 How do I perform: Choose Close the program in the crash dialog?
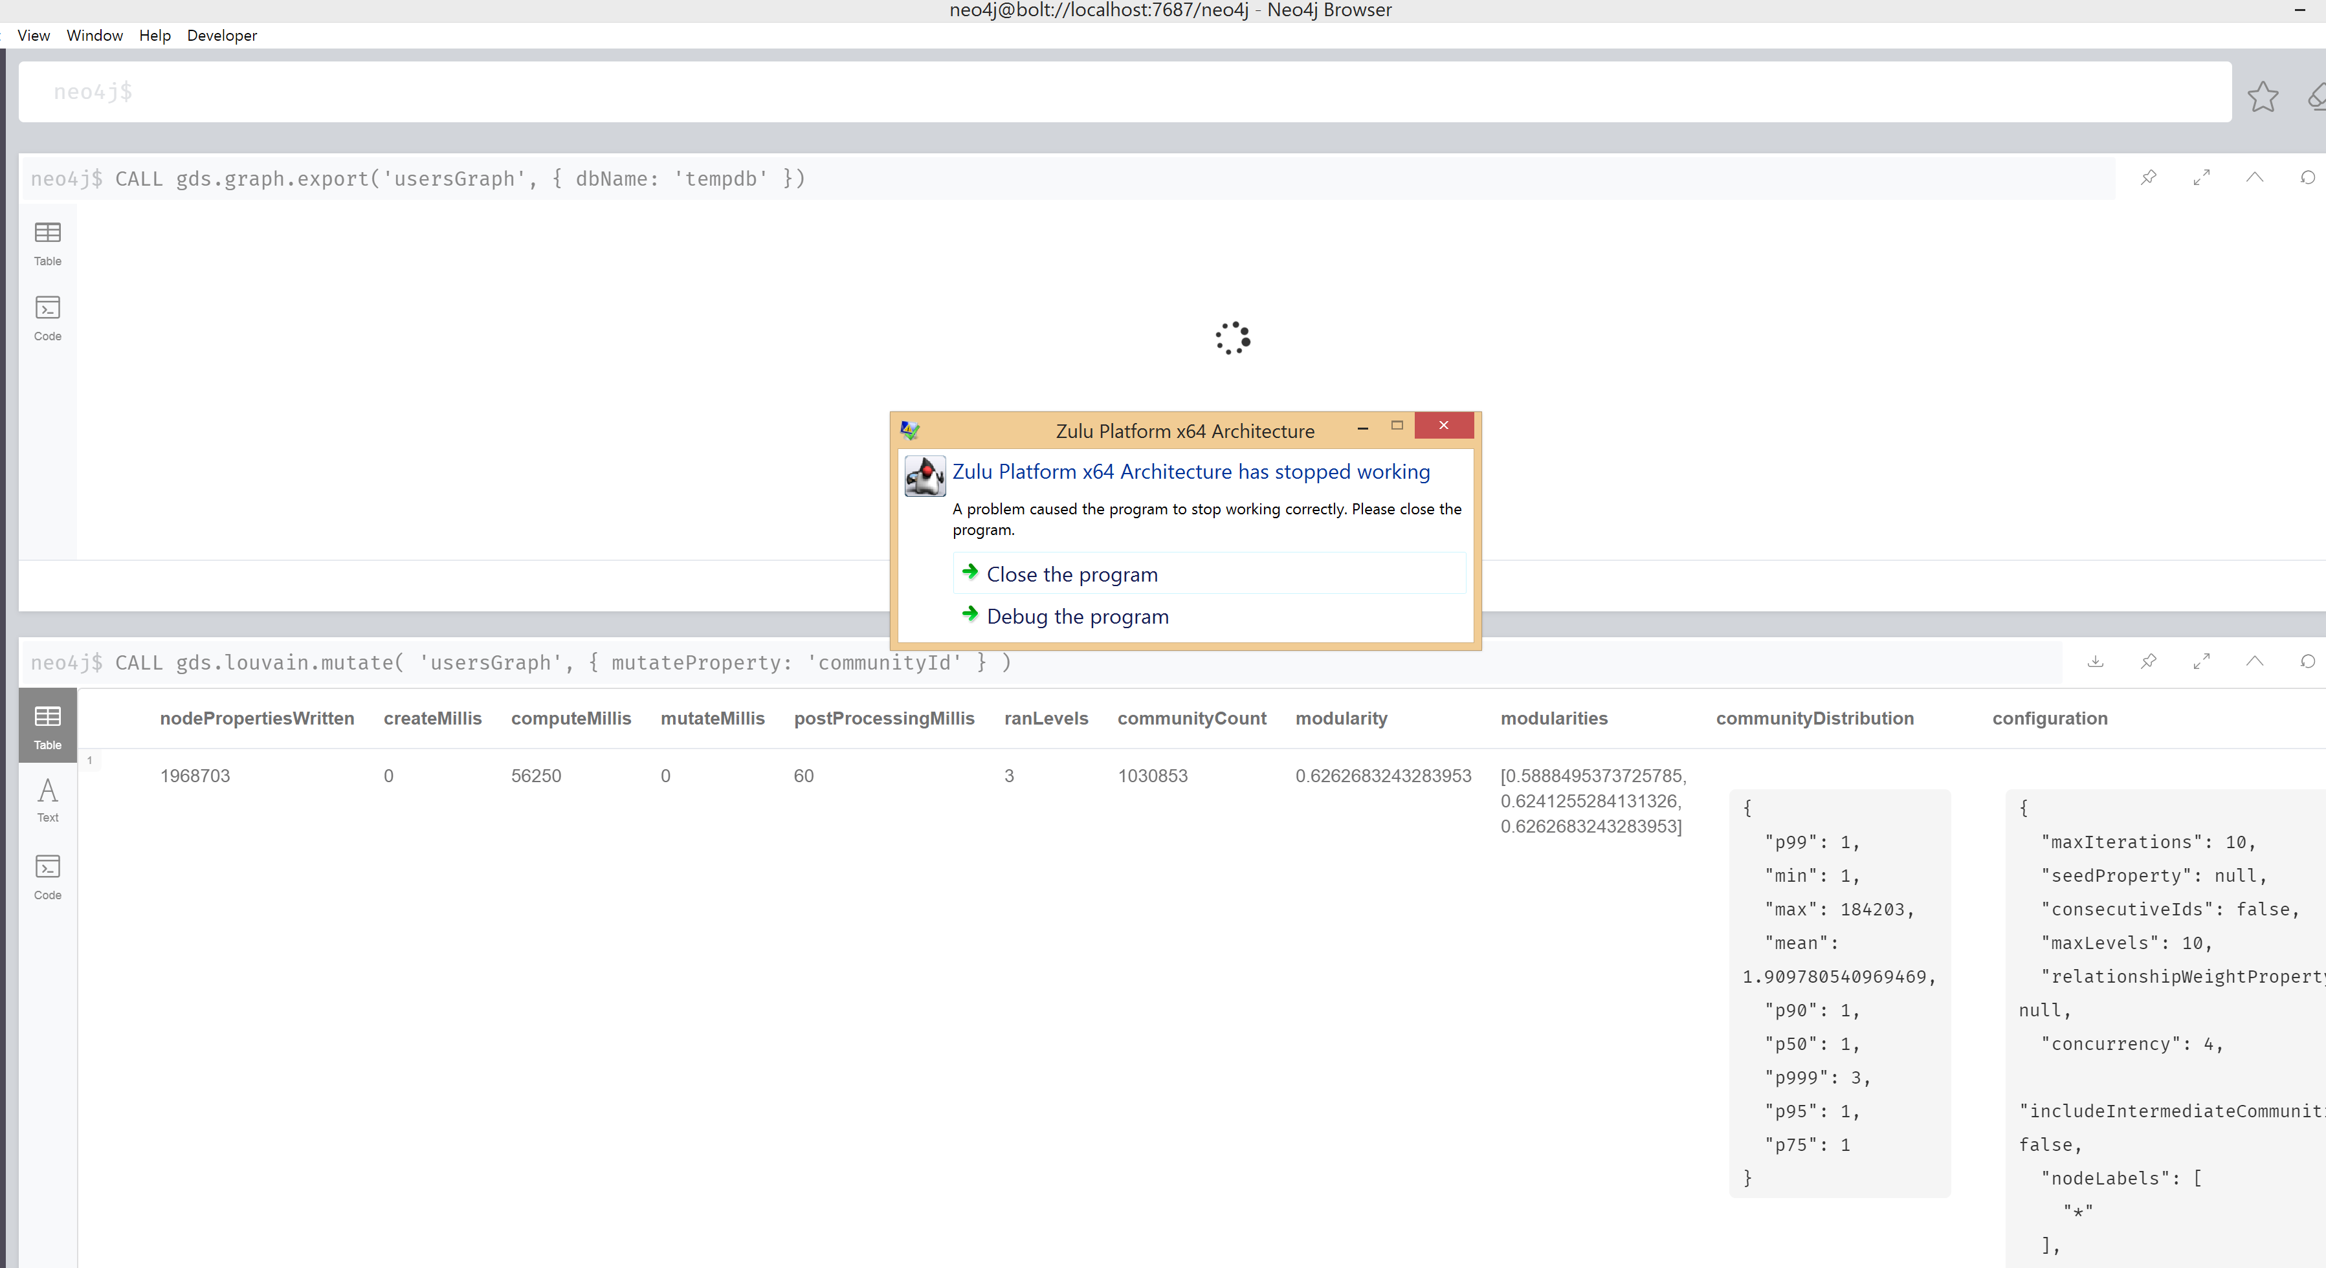click(x=1071, y=574)
